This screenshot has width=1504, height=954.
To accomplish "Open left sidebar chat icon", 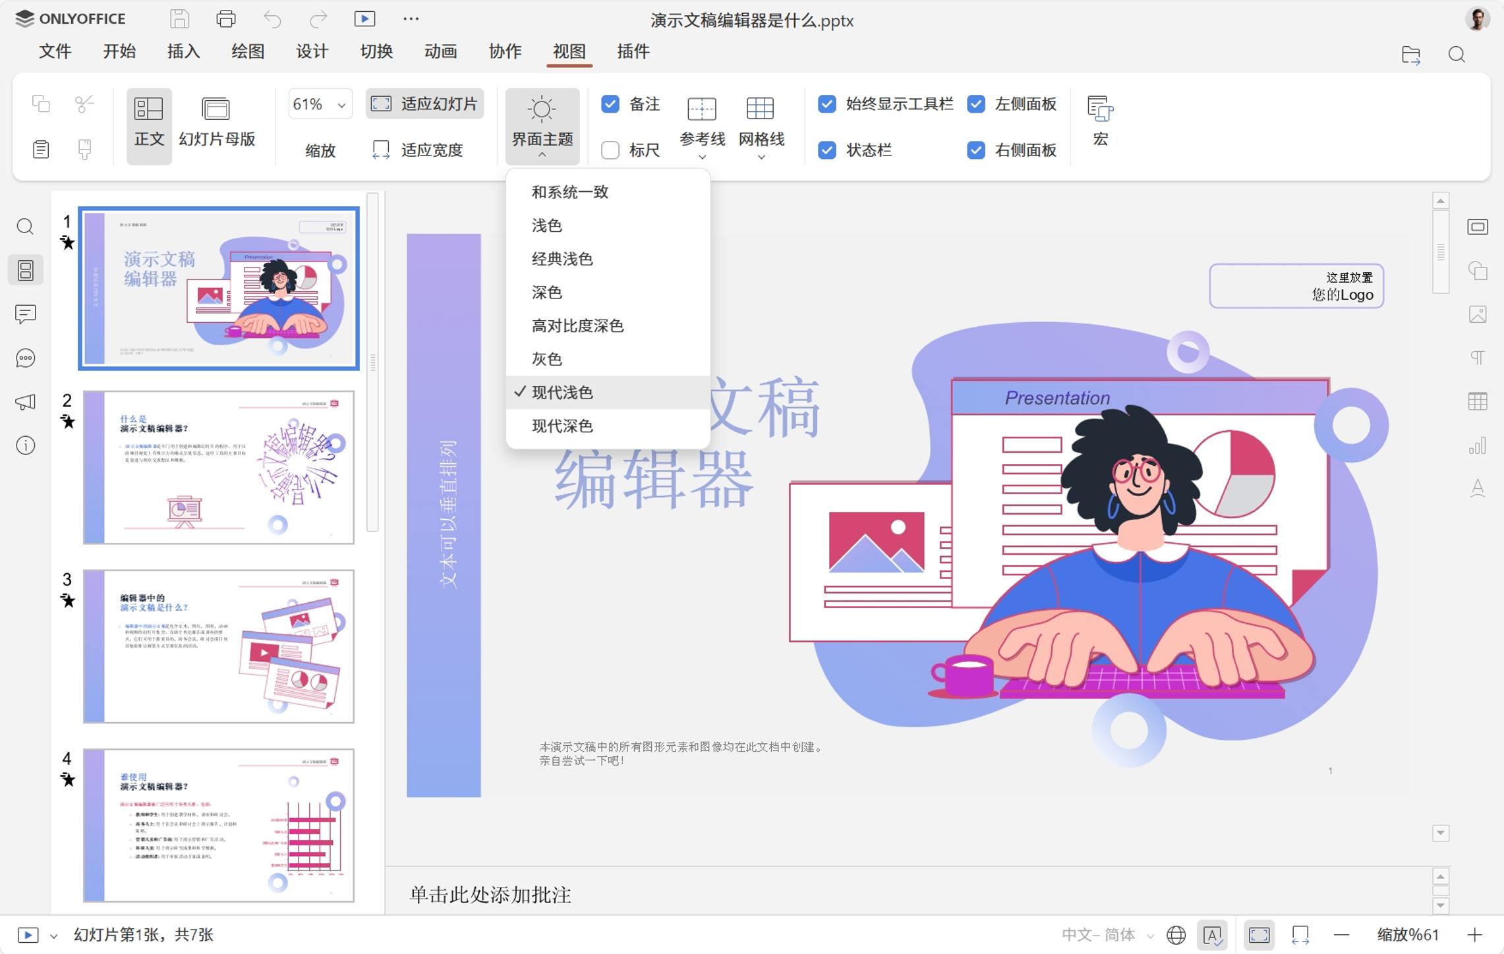I will tap(25, 358).
